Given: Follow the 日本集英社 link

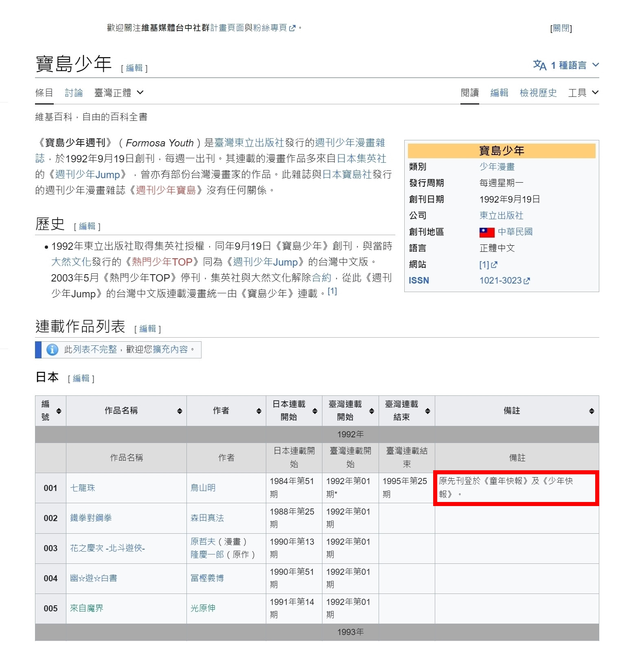Looking at the screenshot, I should point(362,159).
